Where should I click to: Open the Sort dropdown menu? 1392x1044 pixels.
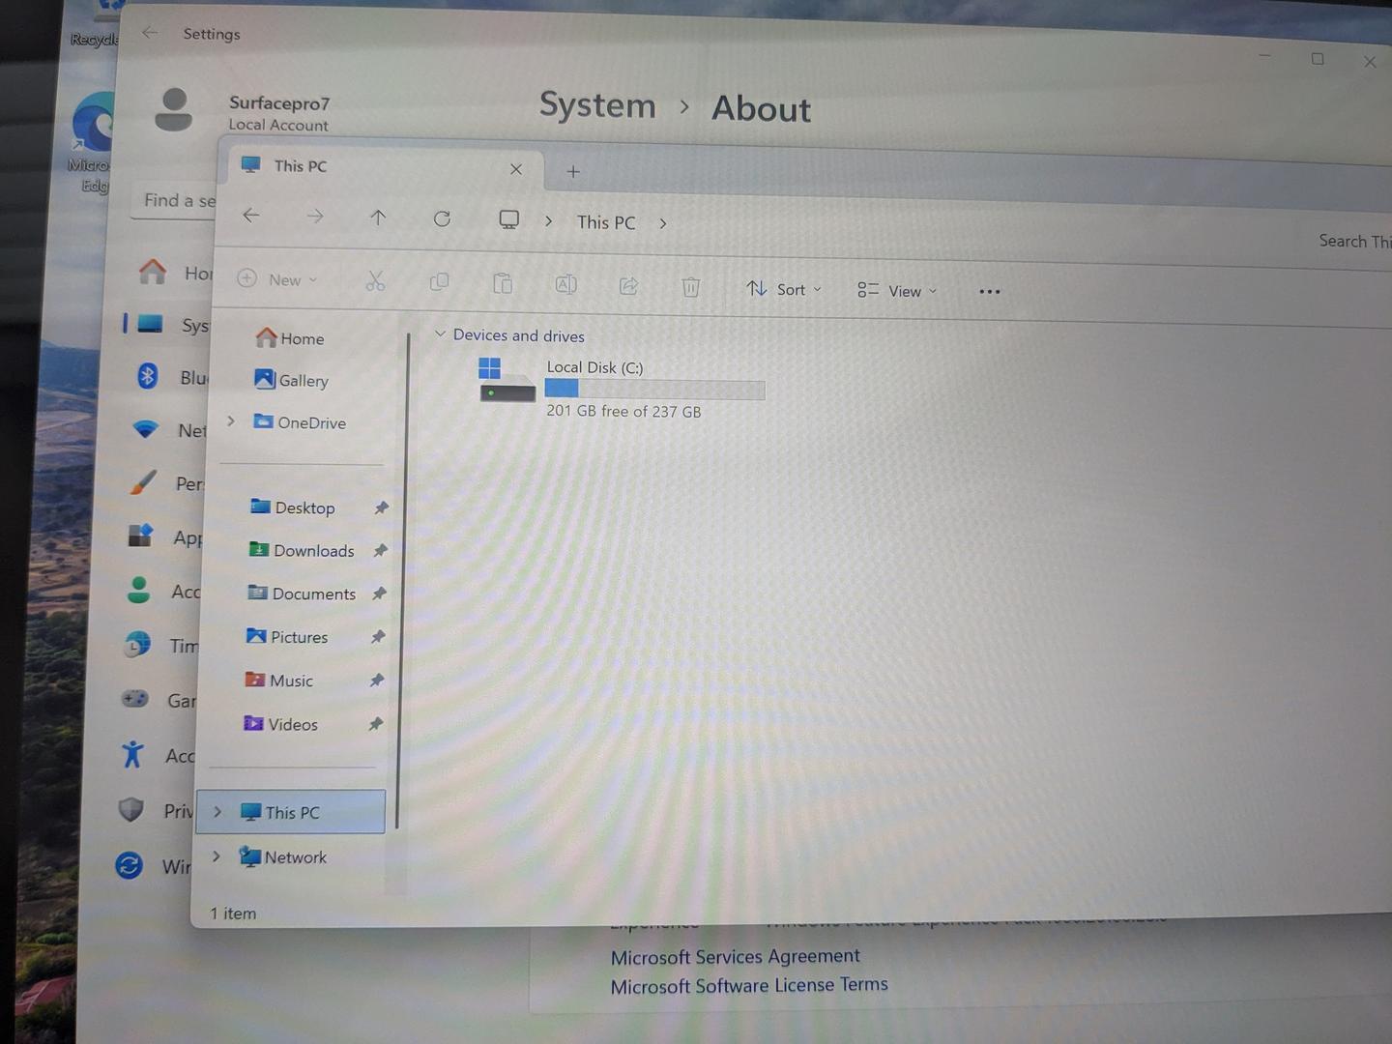click(x=784, y=289)
